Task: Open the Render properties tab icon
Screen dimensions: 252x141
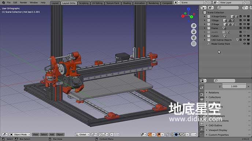Action: pyautogui.click(x=202, y=94)
